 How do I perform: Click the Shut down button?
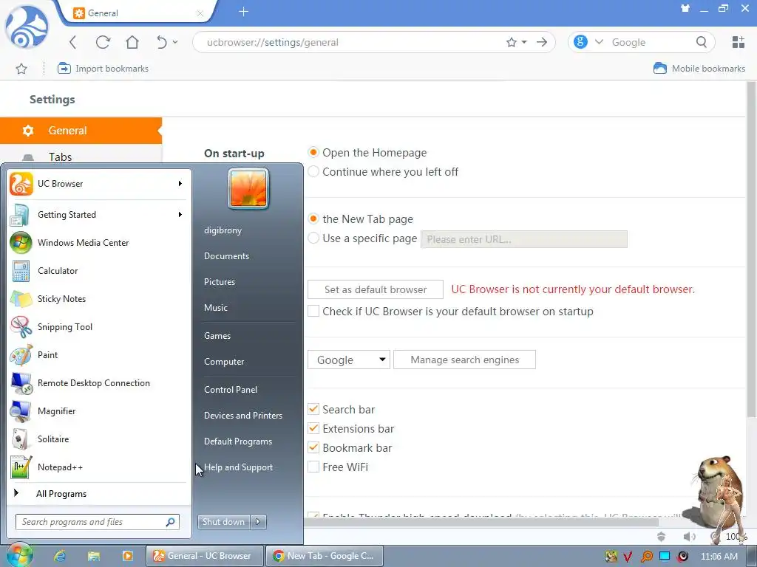coord(224,522)
